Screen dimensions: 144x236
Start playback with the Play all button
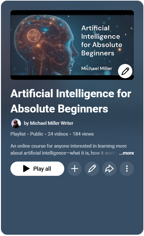point(37,169)
